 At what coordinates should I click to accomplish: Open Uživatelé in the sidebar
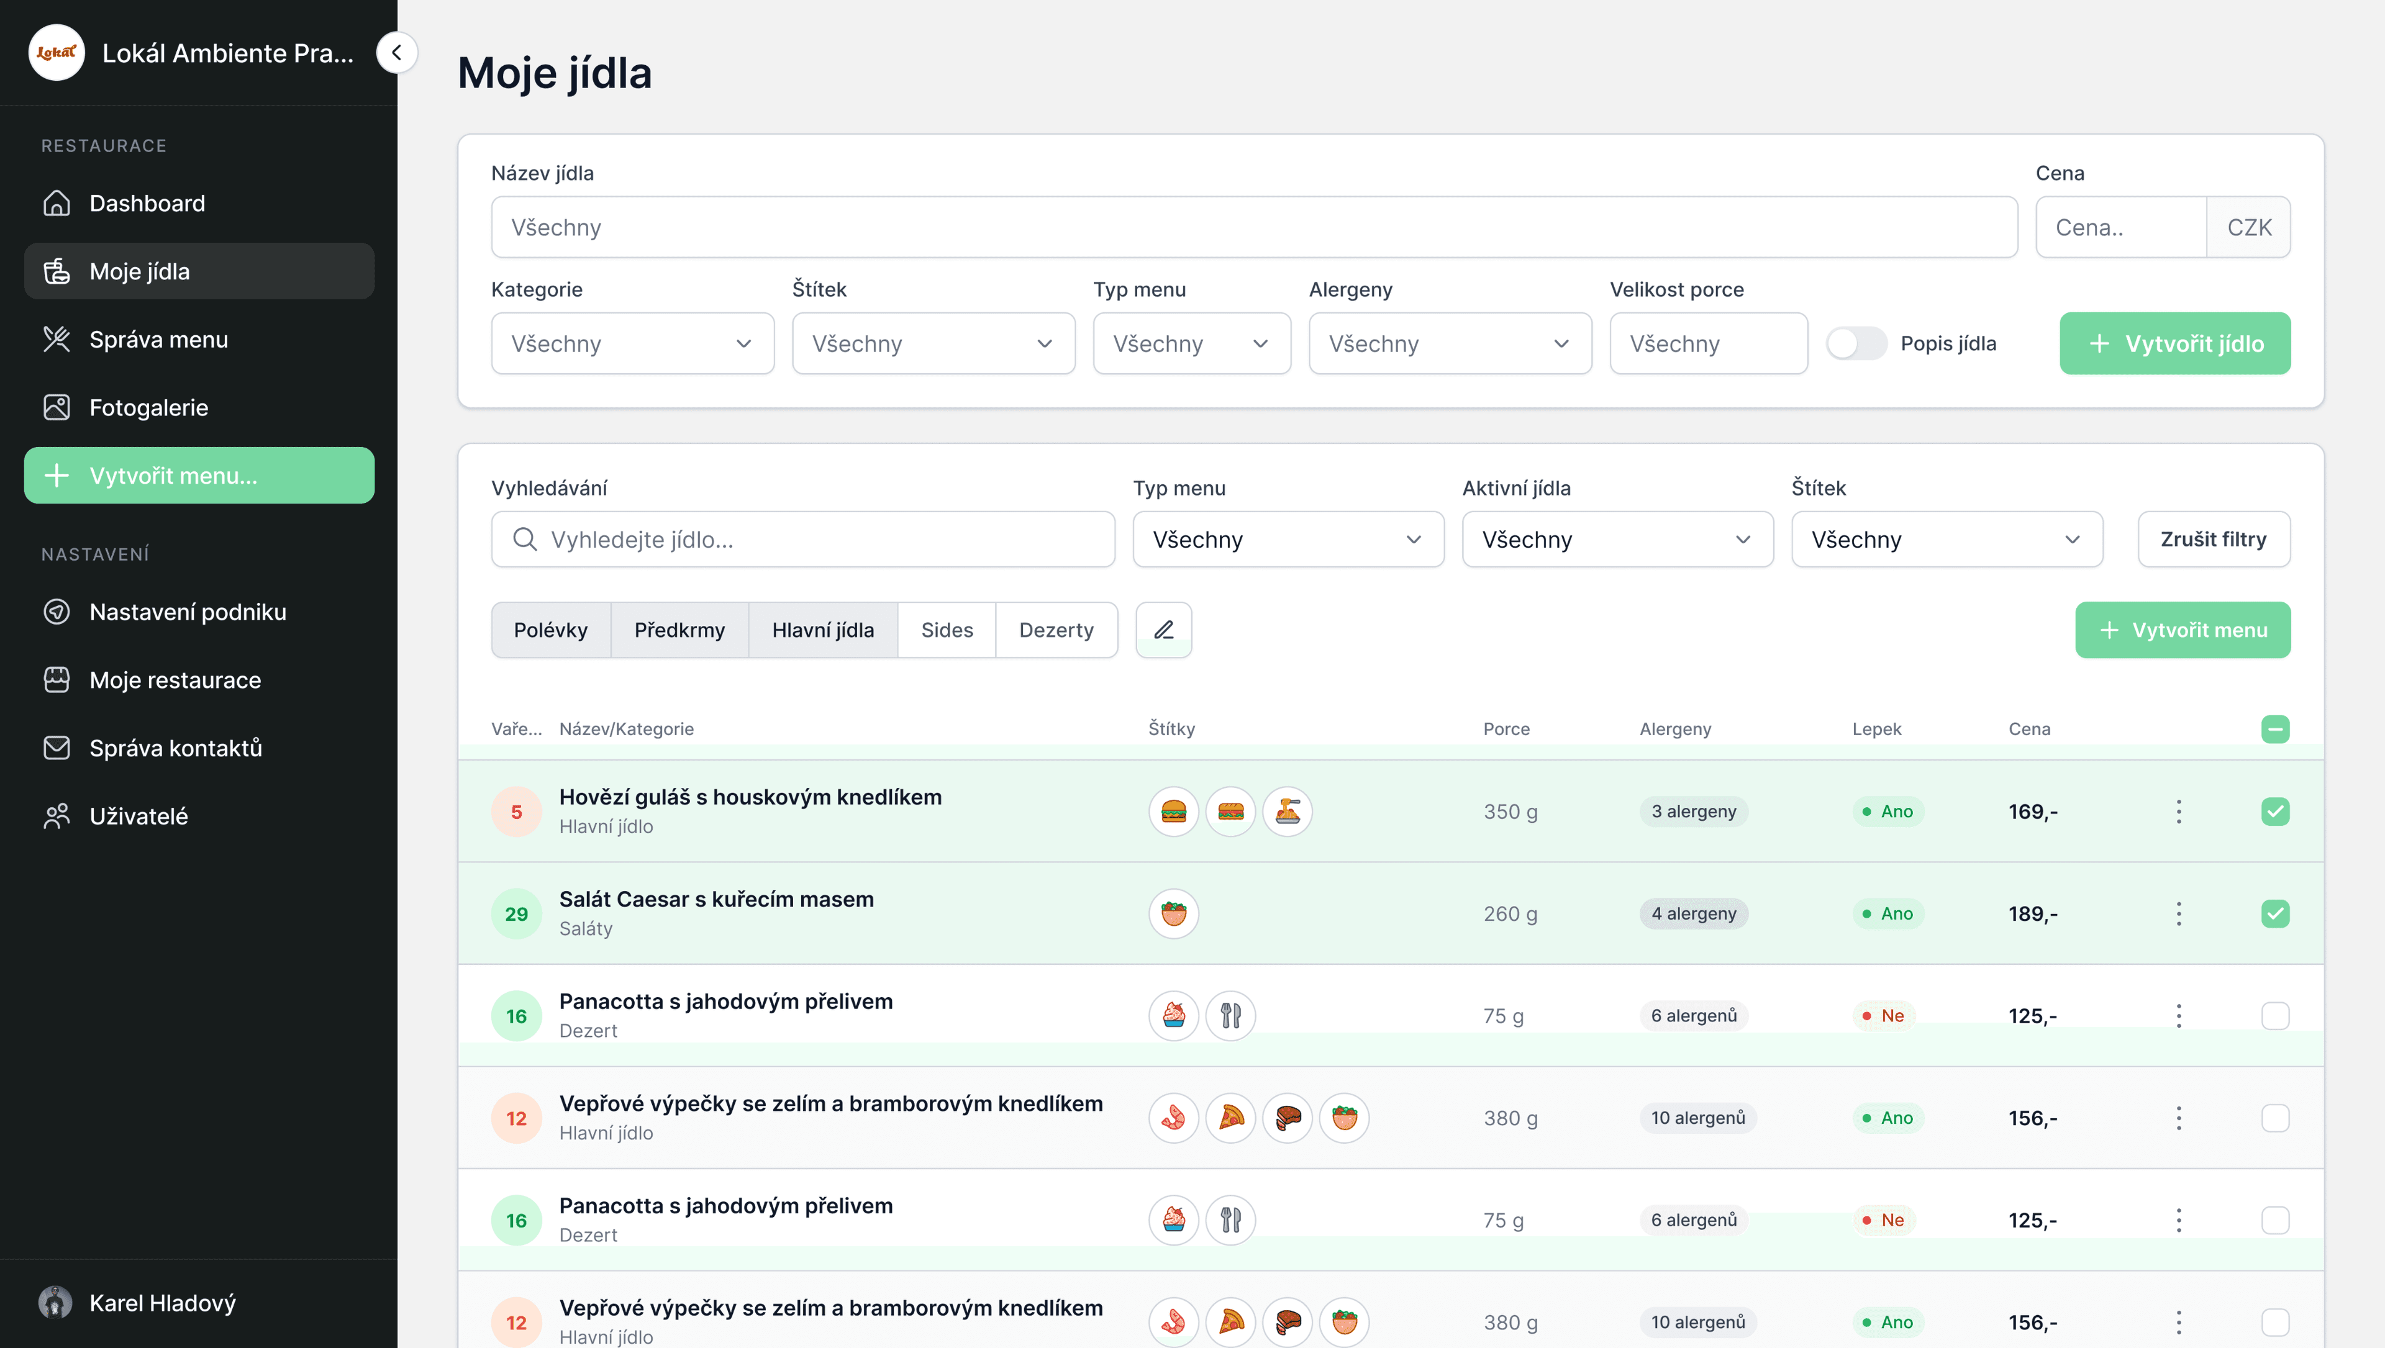138,816
